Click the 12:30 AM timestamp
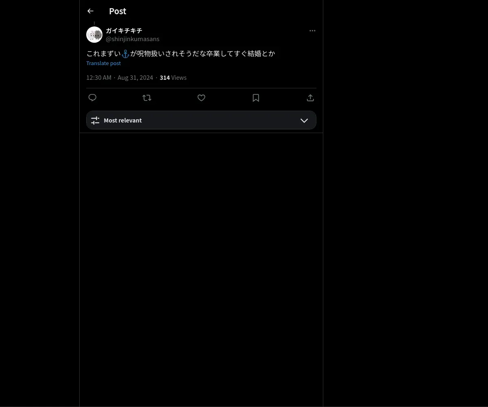 click(x=99, y=78)
